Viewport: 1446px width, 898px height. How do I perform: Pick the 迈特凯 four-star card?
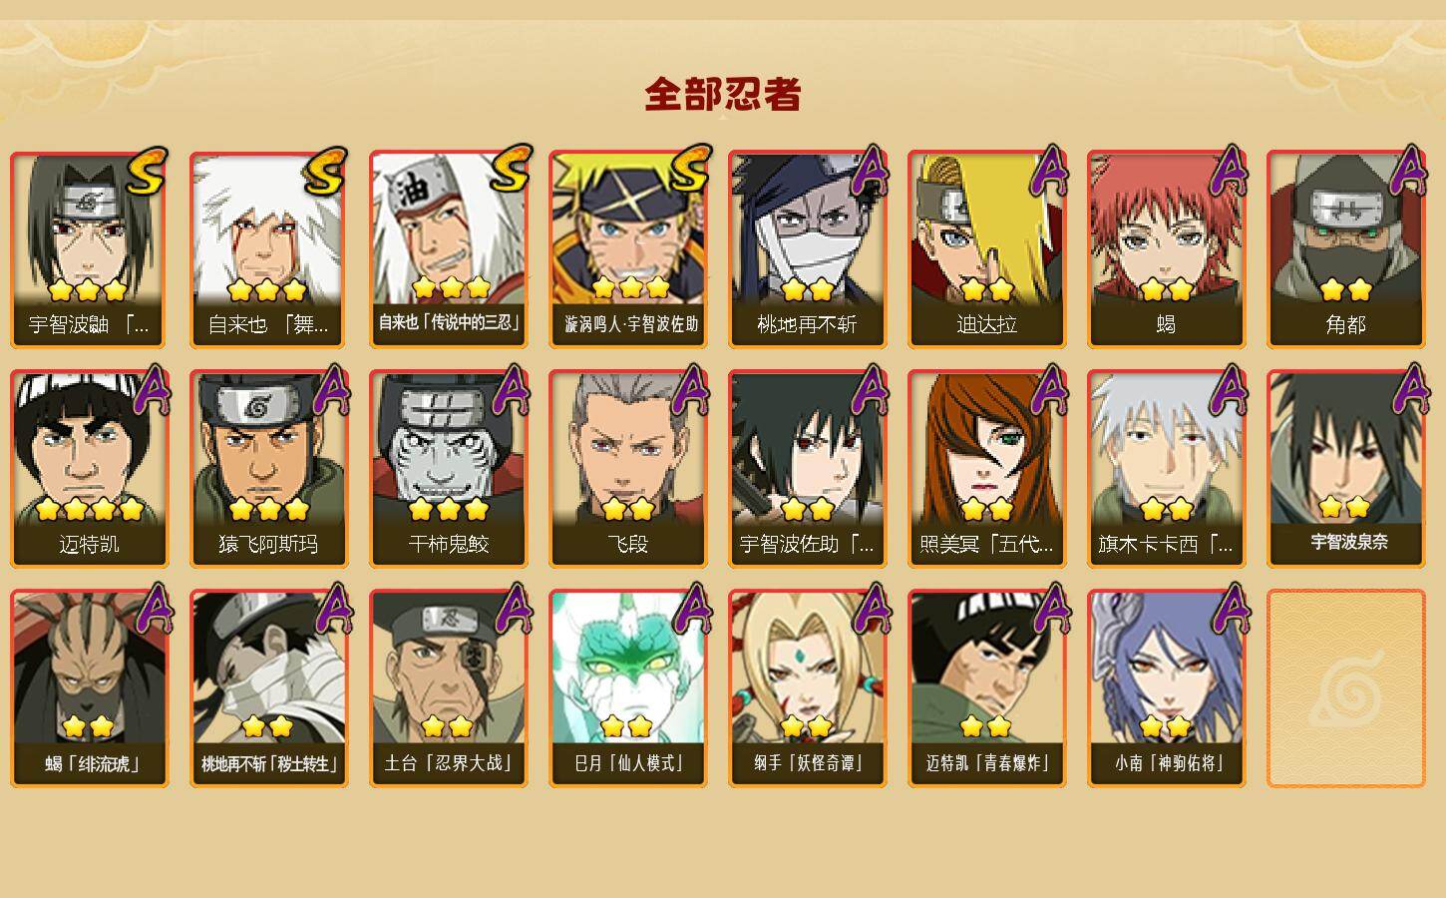pos(89,469)
